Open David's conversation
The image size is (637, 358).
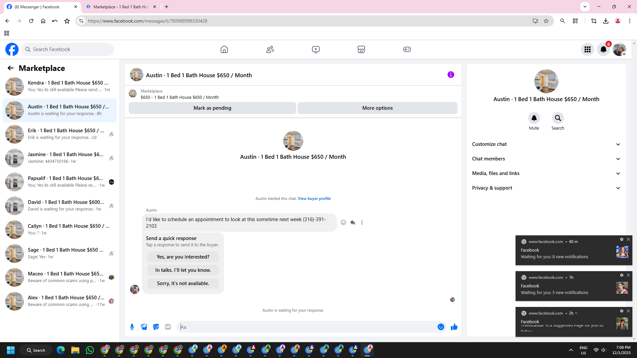click(60, 206)
